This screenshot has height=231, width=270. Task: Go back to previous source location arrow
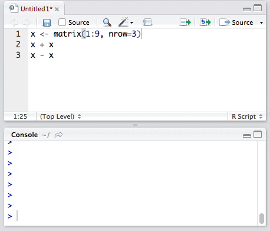click(14, 22)
